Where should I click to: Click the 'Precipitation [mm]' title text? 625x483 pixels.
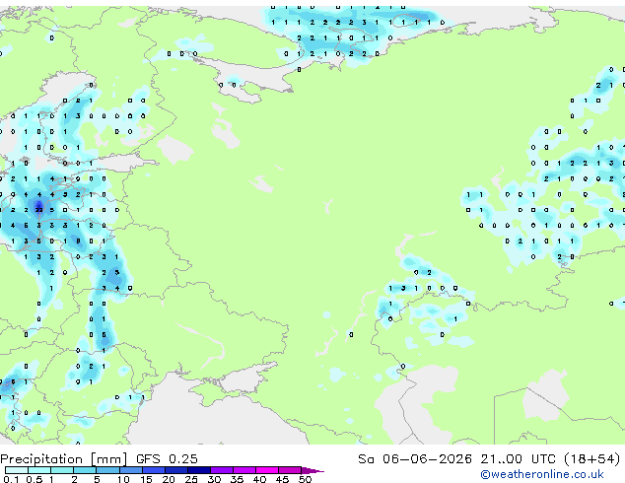click(64, 459)
